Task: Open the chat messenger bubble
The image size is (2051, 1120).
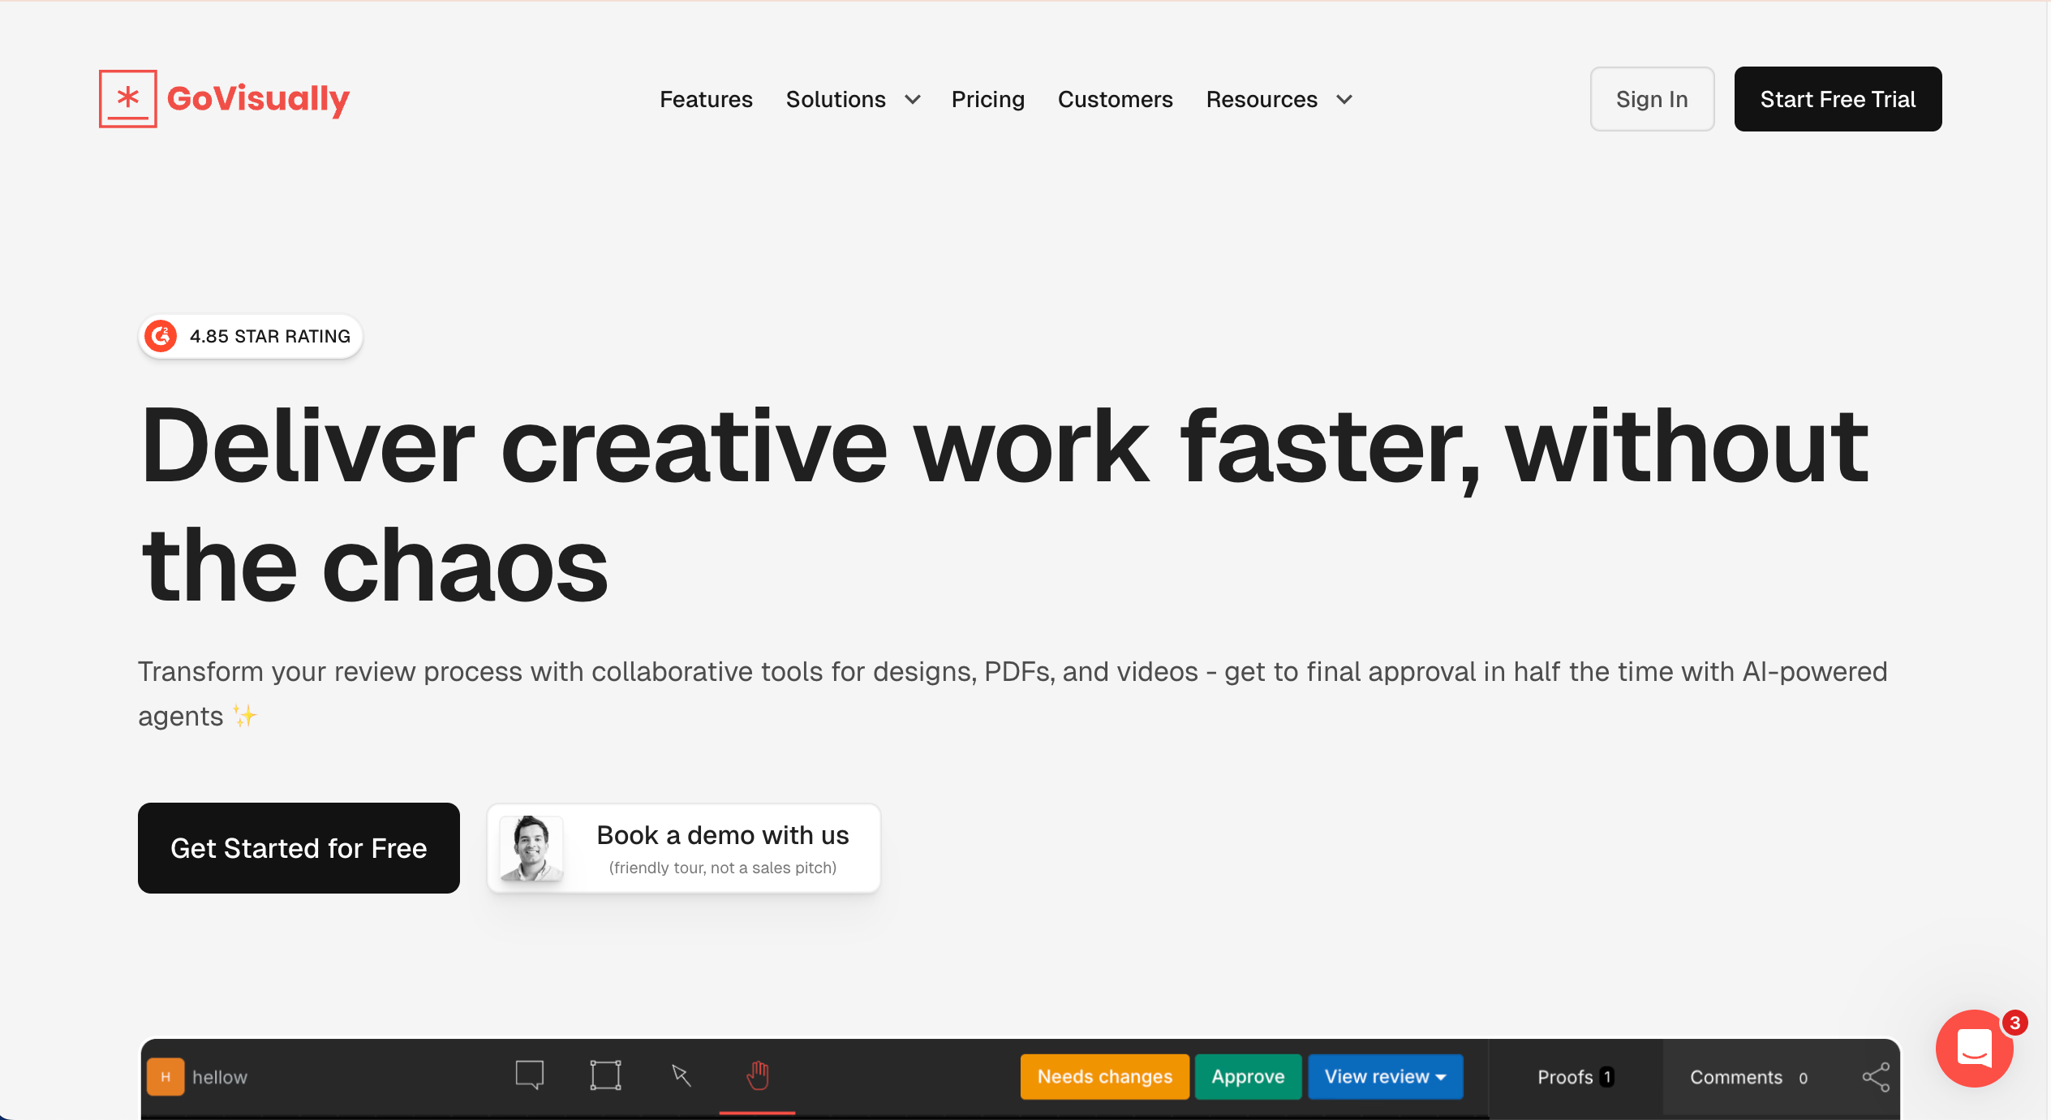Action: point(1975,1049)
